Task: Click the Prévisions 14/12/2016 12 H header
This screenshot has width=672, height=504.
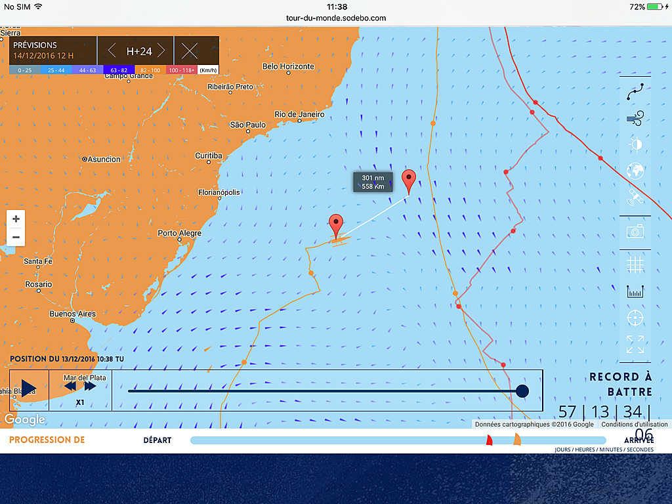Action: 52,51
